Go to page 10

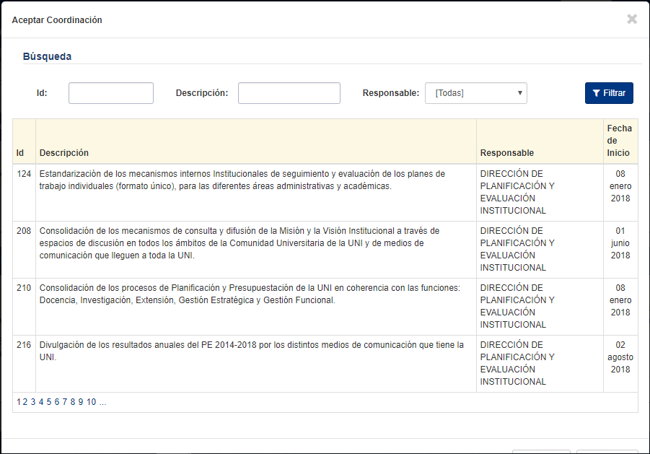coord(91,402)
